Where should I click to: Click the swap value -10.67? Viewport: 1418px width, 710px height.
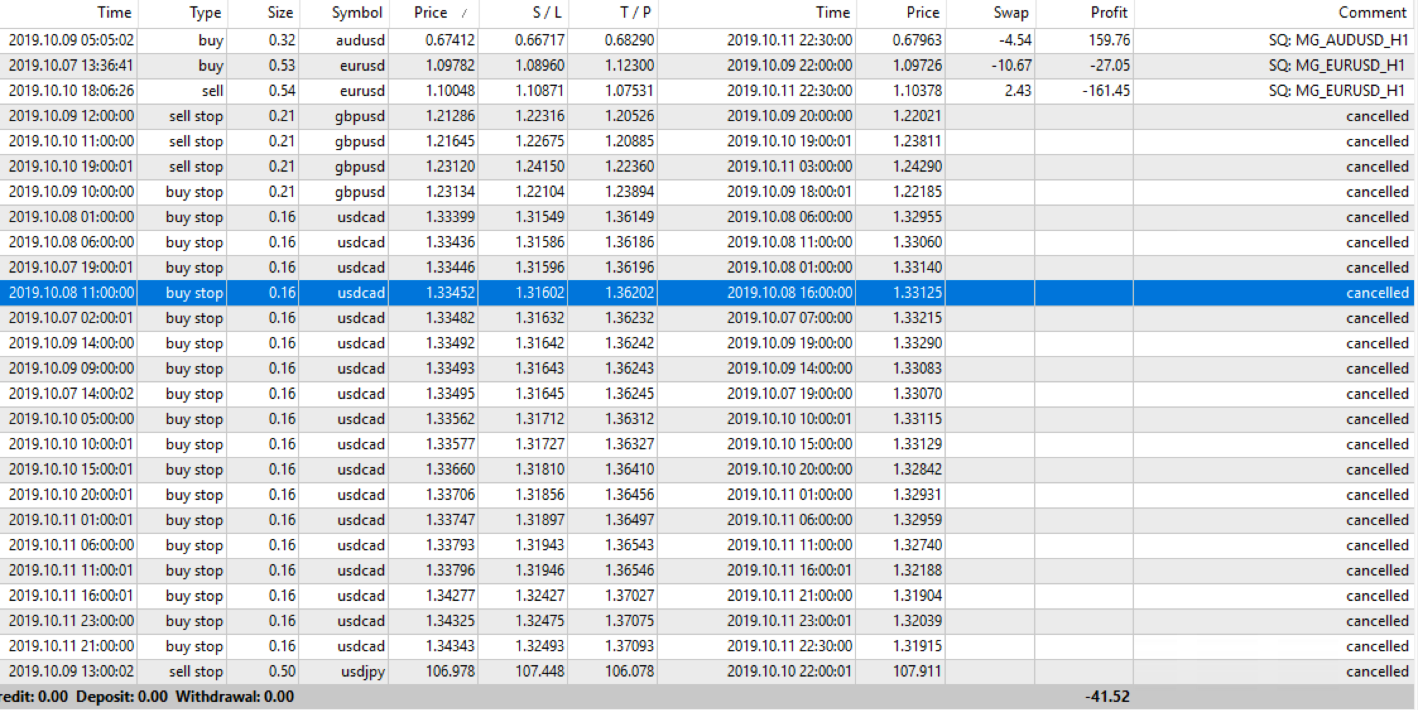pos(1011,66)
